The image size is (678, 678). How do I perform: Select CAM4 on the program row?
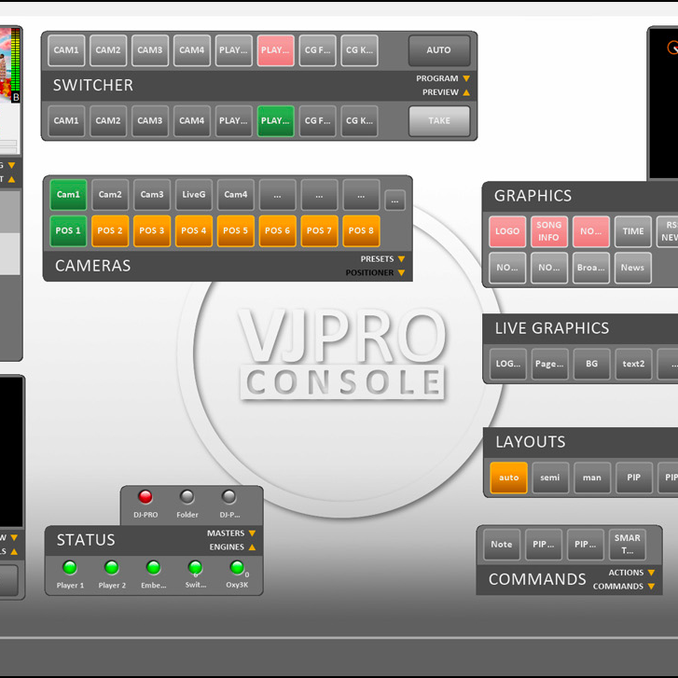tap(192, 50)
